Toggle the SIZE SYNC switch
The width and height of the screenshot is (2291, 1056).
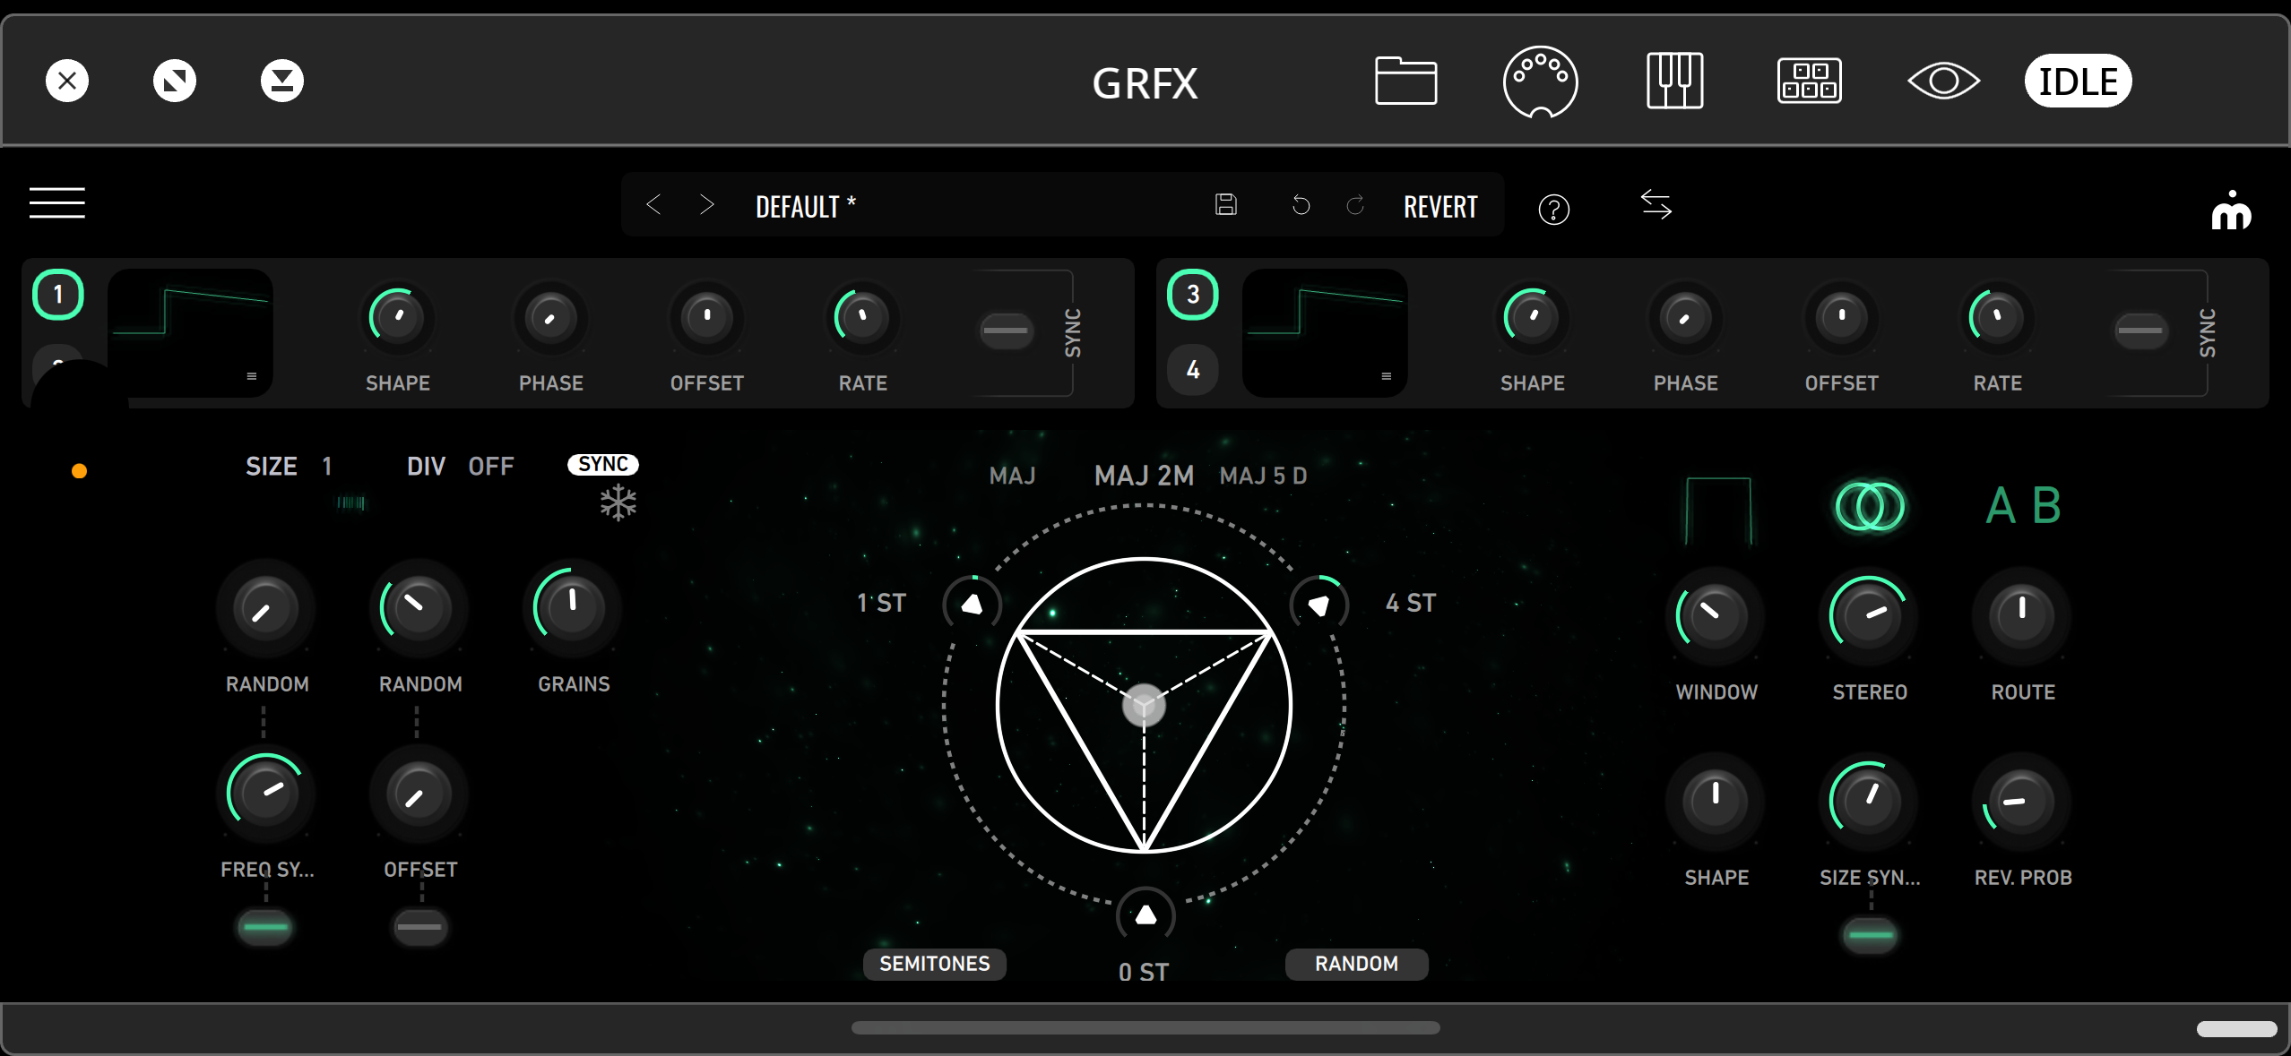1871,935
